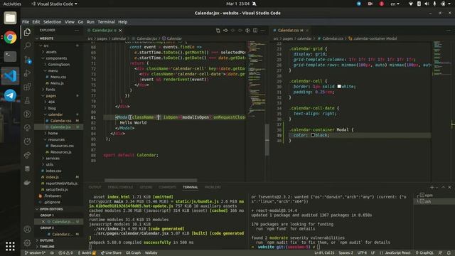Open Accounts icon in activity bar
Screen dimensions: 455x256
coord(27,229)
